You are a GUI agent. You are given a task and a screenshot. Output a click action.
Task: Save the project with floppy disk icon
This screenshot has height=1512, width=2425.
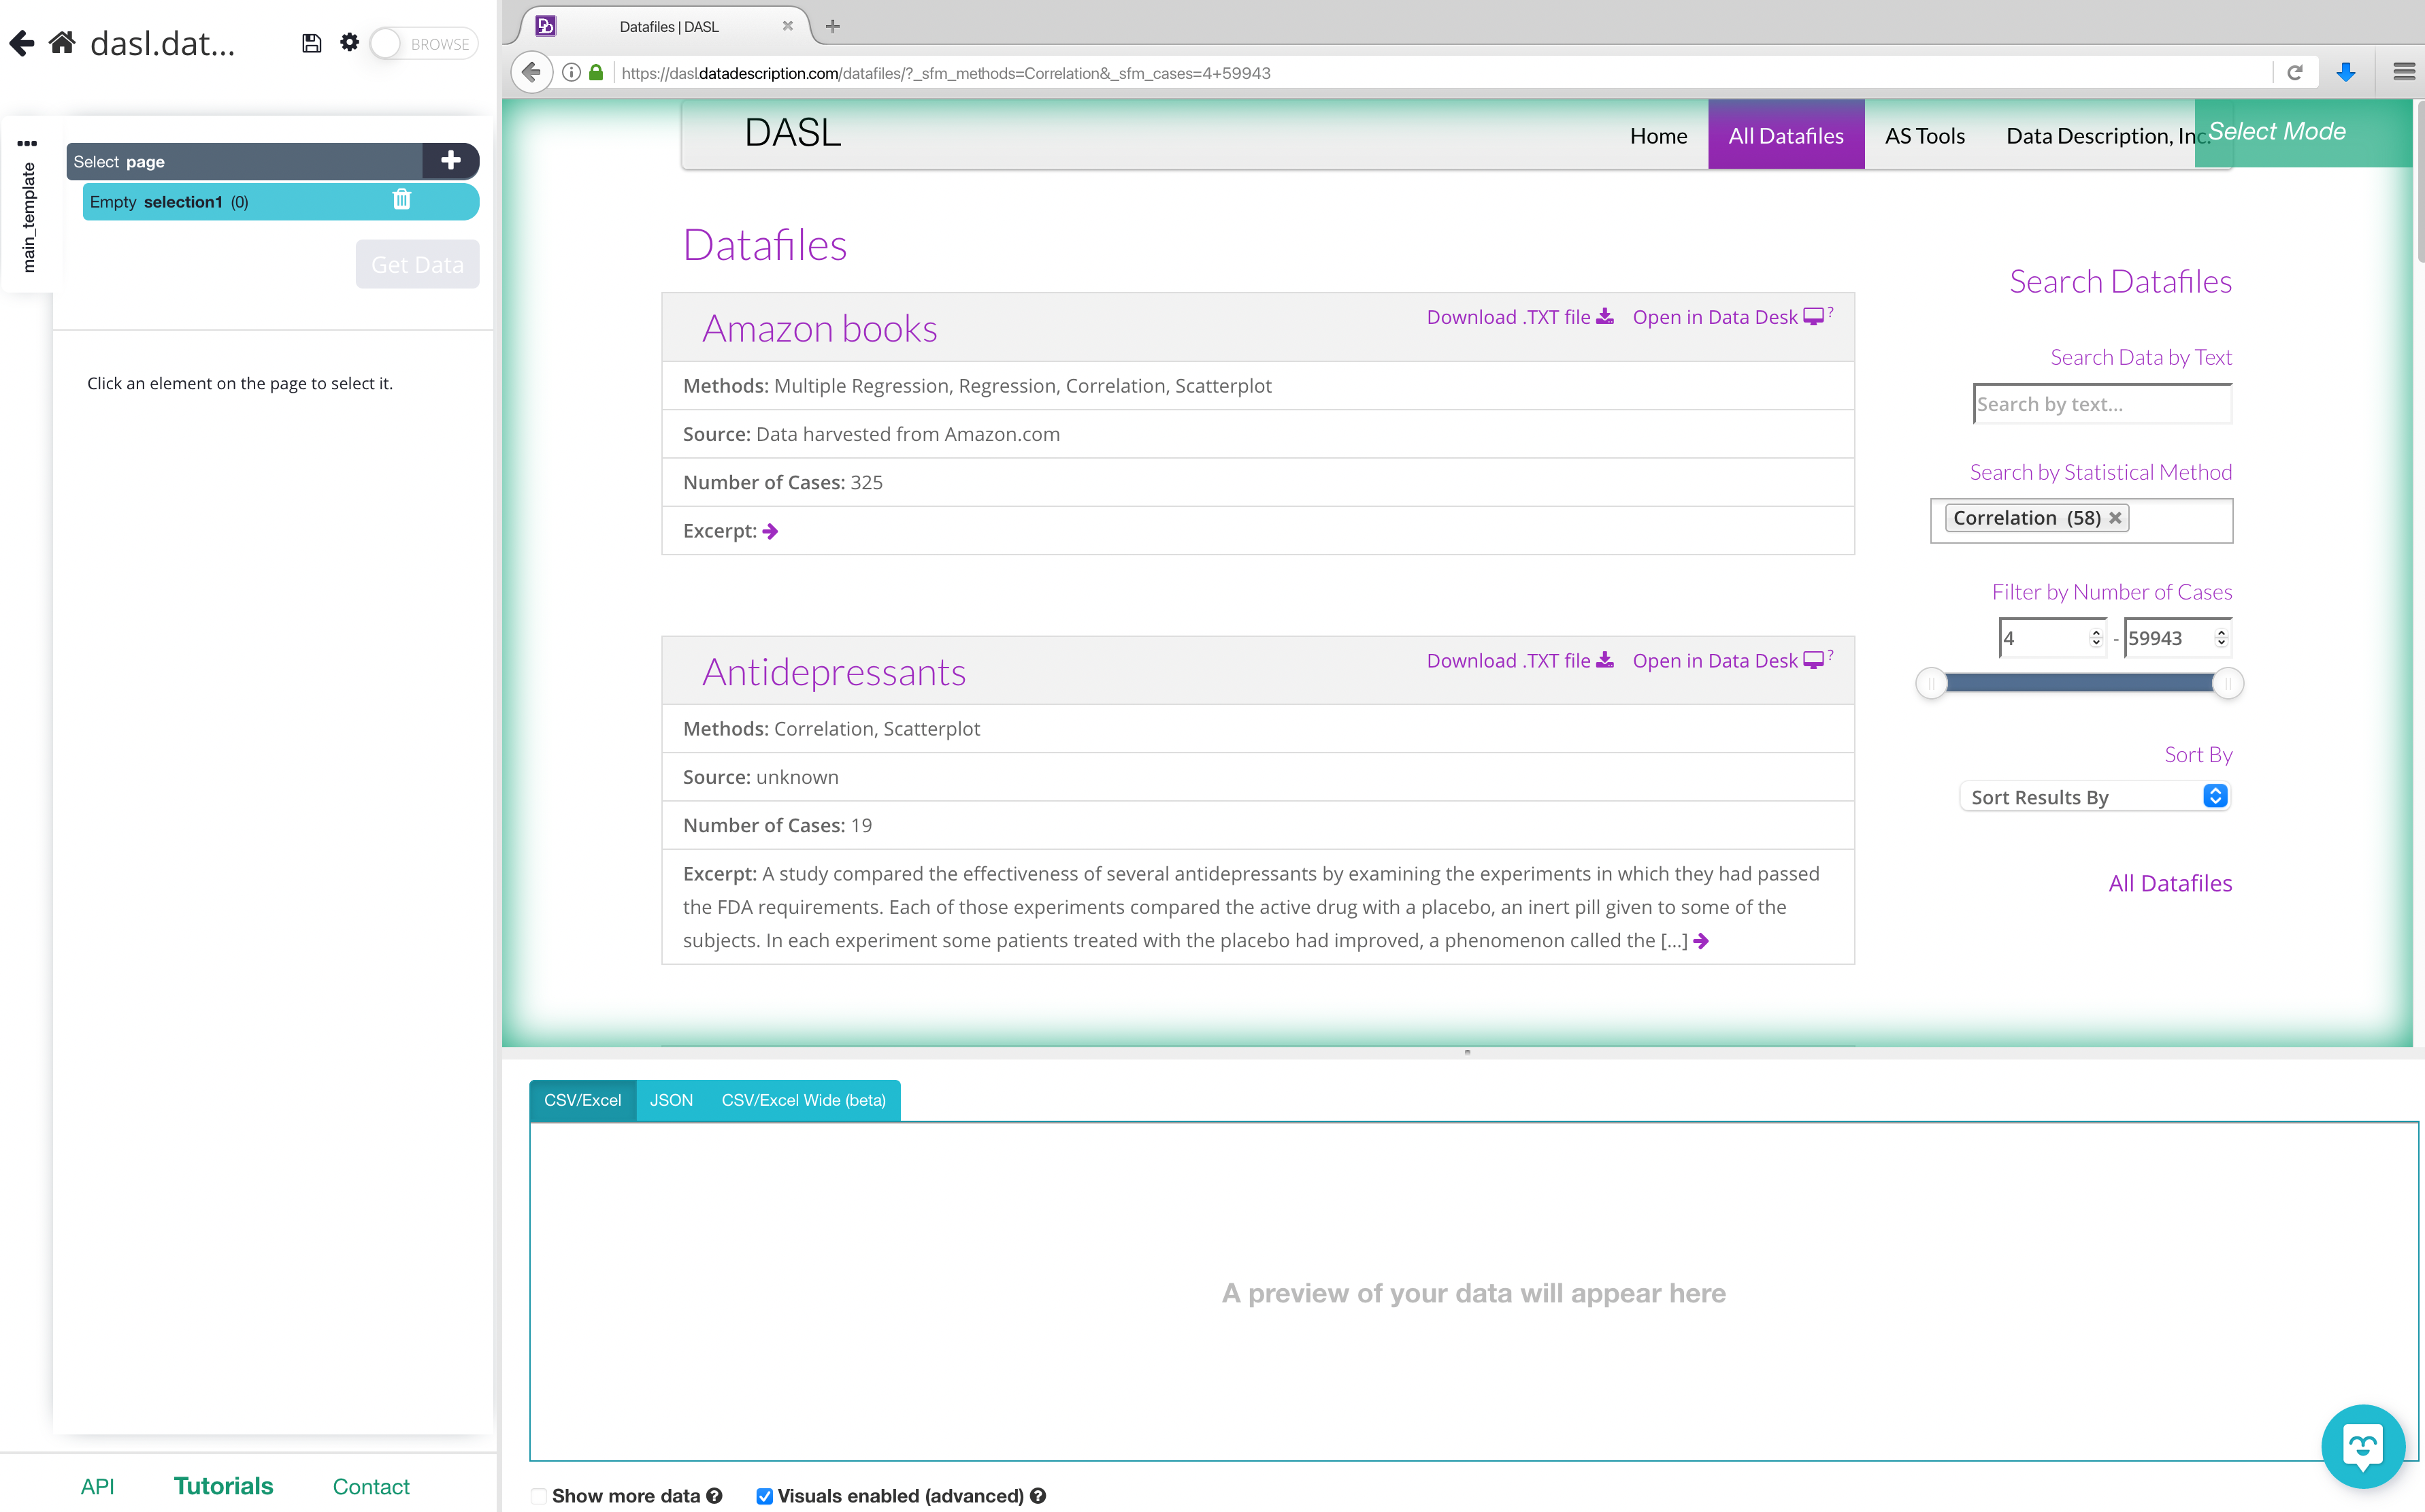click(312, 43)
